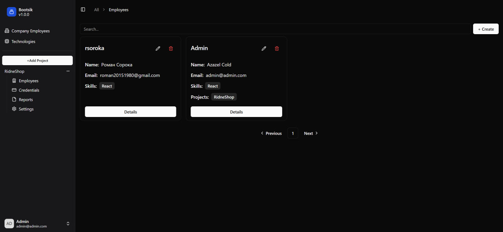Click the Reports document icon

[14, 99]
